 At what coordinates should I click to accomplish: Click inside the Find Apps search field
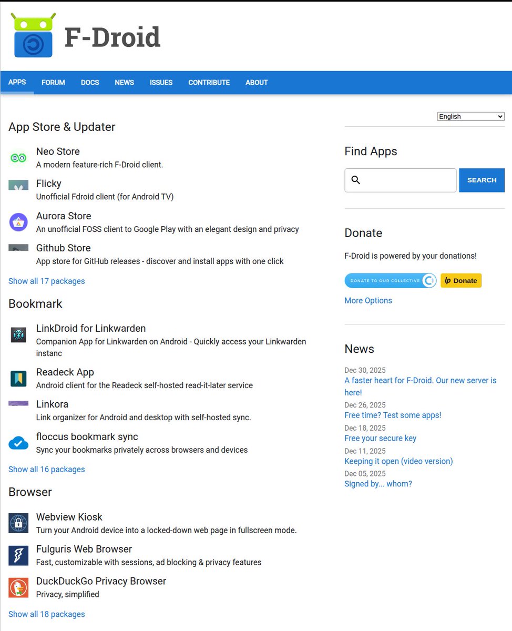click(x=400, y=180)
